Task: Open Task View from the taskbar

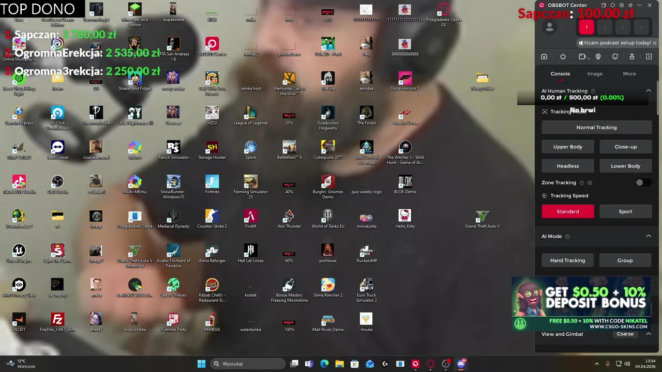Action: coord(294,364)
